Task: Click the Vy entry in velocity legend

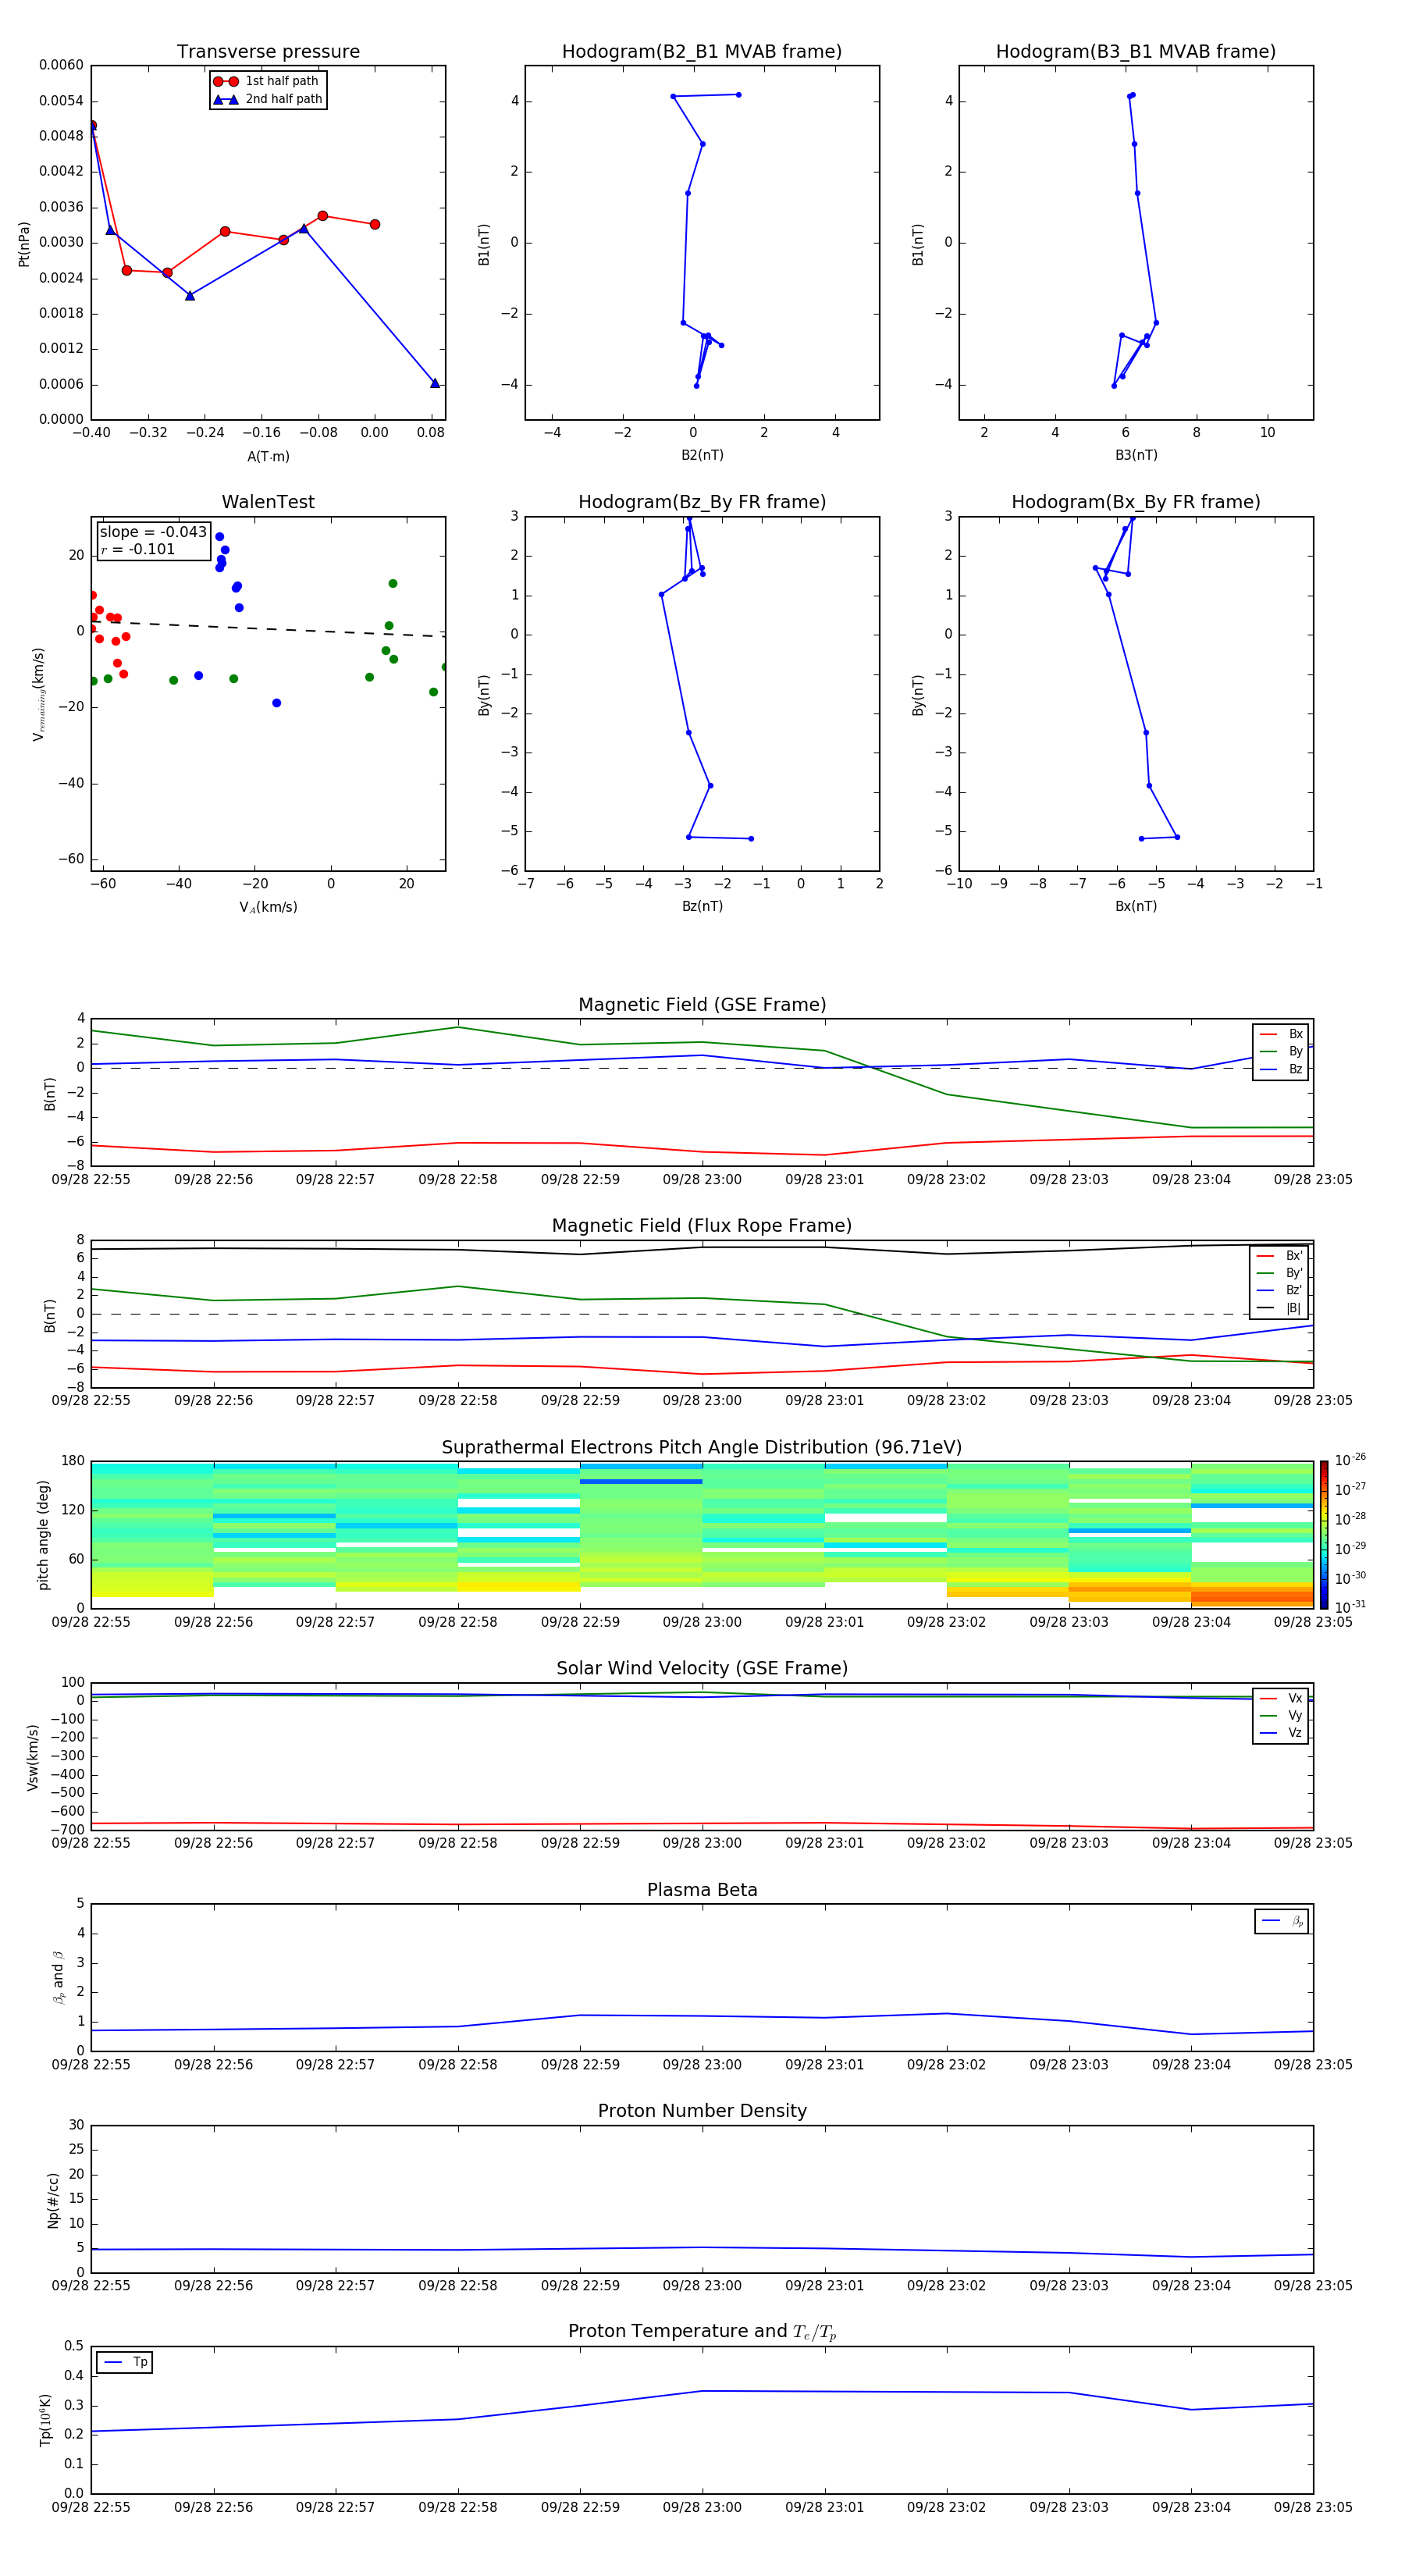Action: (x=1281, y=1715)
